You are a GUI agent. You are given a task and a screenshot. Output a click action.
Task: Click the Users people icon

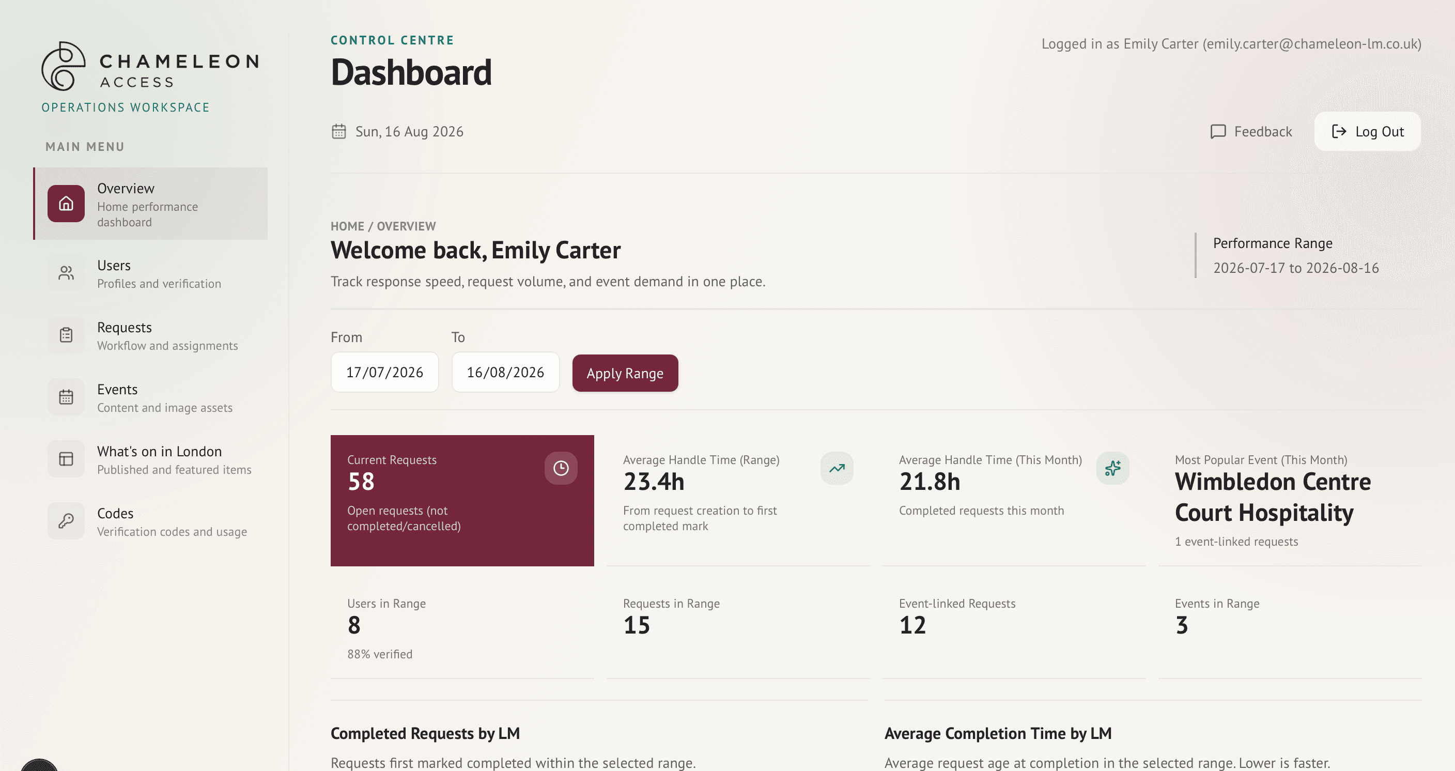coord(66,273)
